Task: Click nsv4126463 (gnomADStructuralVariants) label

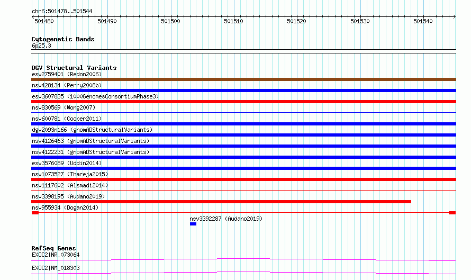Action: (90, 141)
